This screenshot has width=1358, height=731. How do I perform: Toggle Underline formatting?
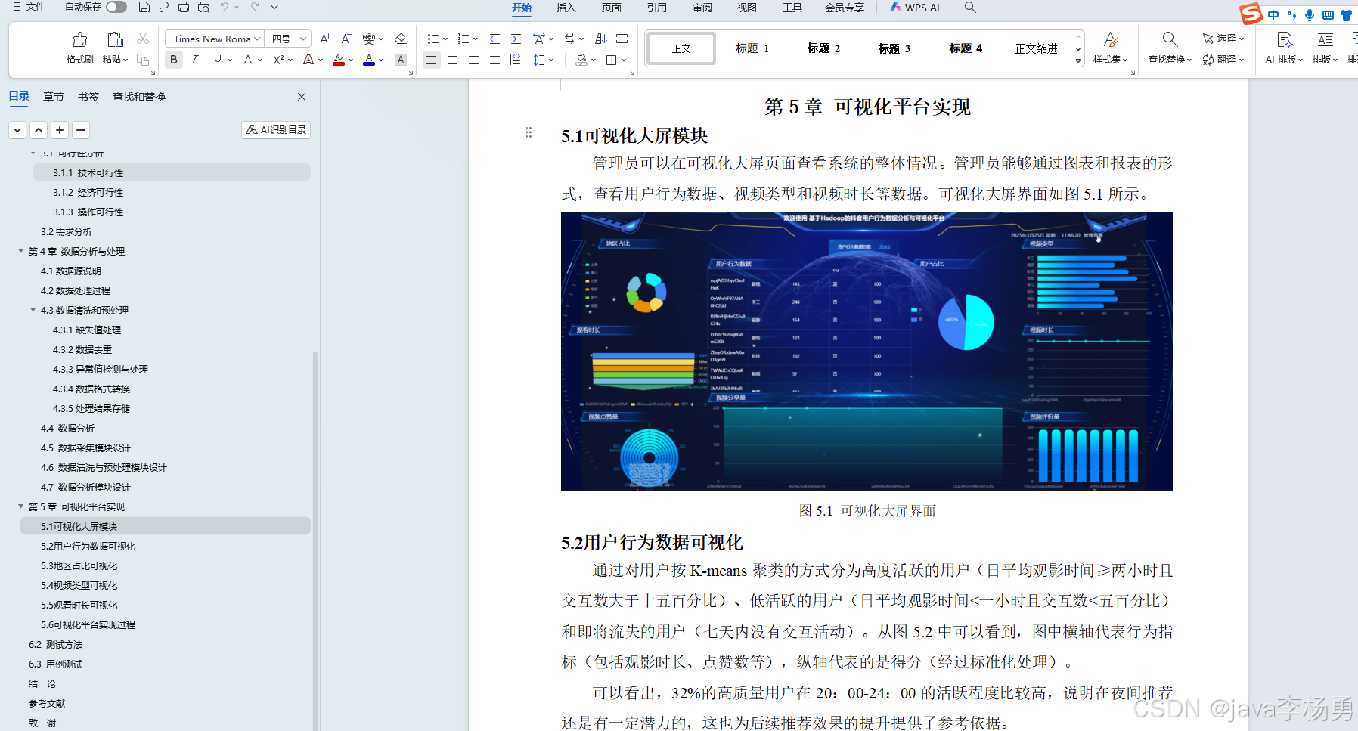[218, 60]
